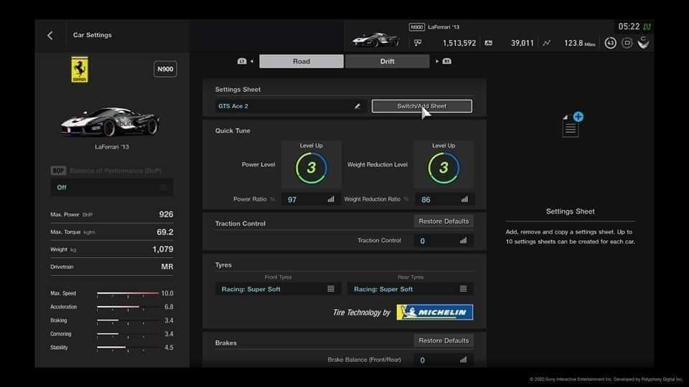The width and height of the screenshot is (689, 387).
Task: Click the N900 class badge in left panel
Action: [x=165, y=69]
